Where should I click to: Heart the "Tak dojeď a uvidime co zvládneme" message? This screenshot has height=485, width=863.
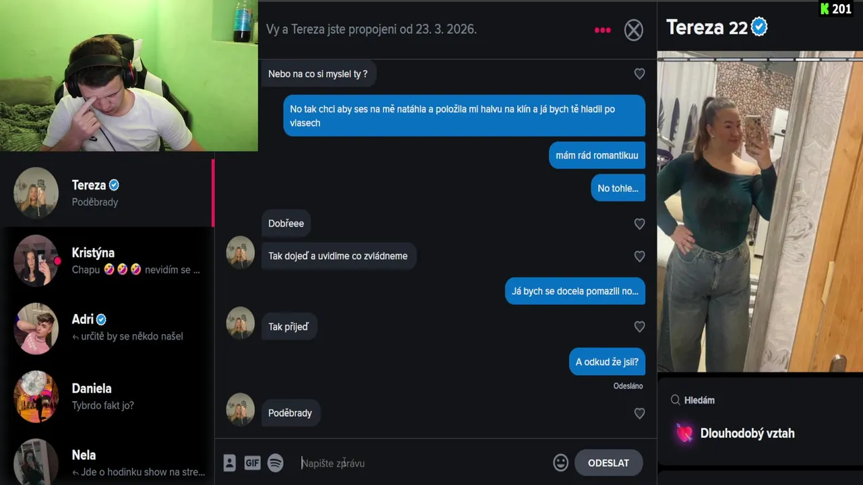[x=639, y=257]
